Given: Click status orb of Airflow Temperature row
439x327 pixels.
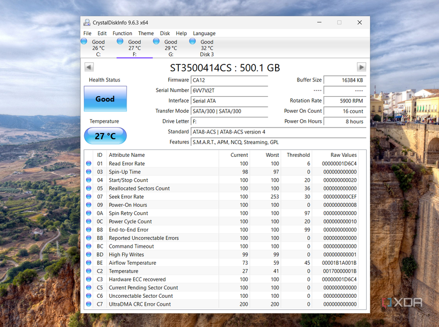Looking at the screenshot, I should click(89, 263).
